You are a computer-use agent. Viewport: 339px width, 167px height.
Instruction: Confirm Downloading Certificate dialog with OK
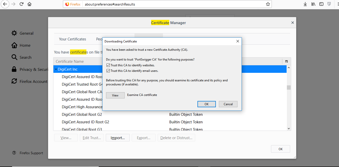(x=207, y=104)
